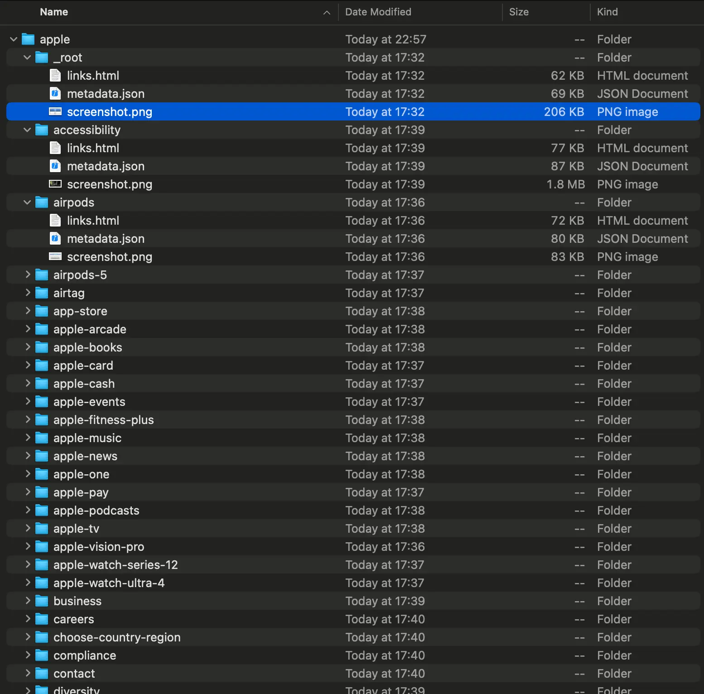Expand the apple-music folder chevron
The height and width of the screenshot is (694, 704).
(28, 438)
